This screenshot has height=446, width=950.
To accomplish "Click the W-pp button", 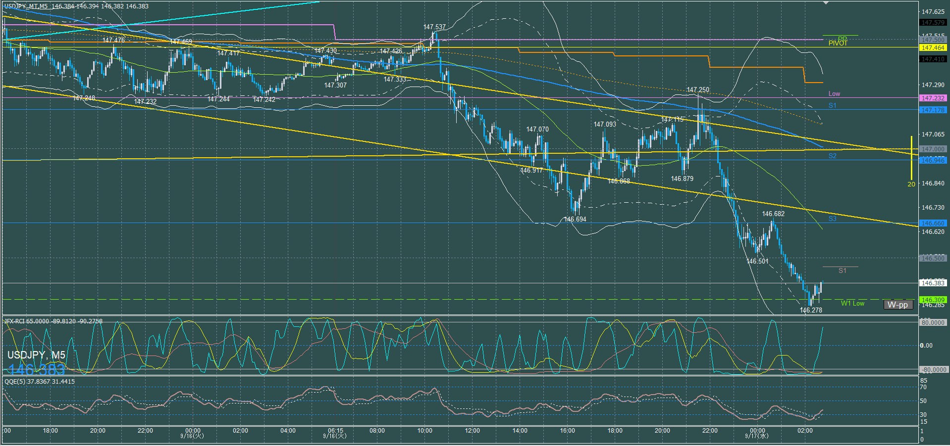I will tap(897, 305).
